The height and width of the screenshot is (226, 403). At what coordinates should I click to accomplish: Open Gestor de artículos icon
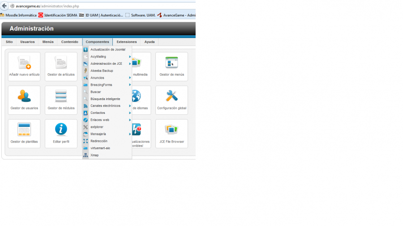point(61,63)
